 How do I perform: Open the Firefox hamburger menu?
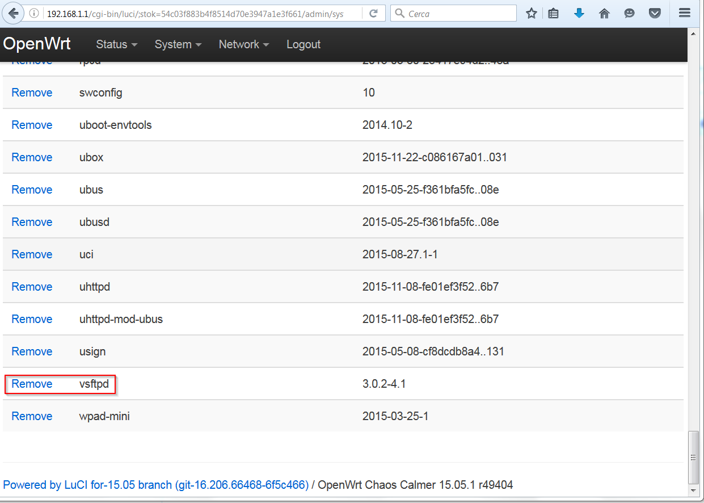684,13
